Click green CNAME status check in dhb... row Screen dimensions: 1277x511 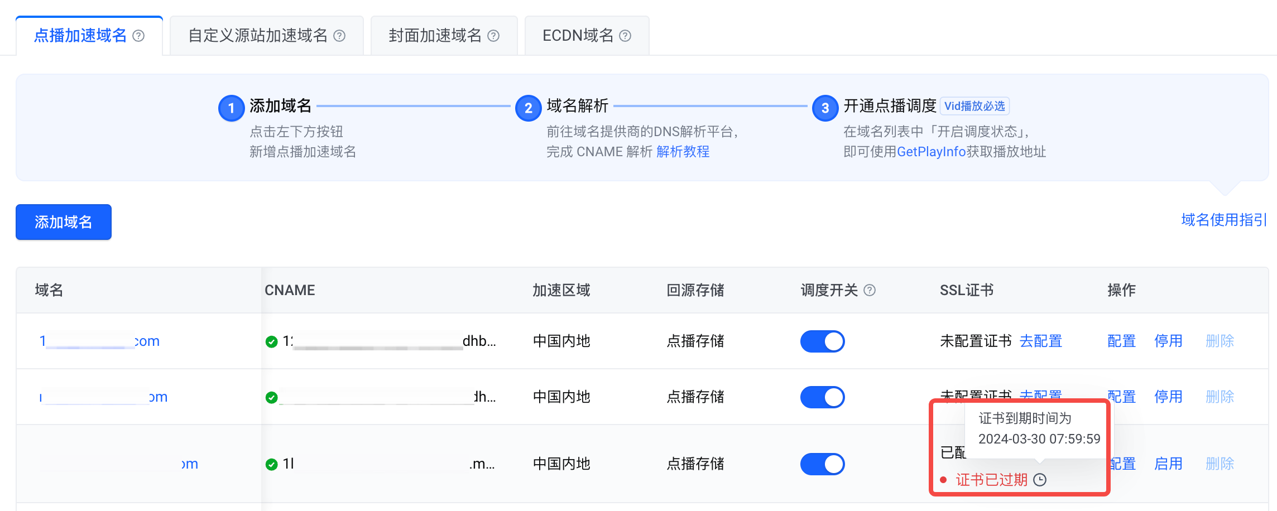click(x=272, y=341)
